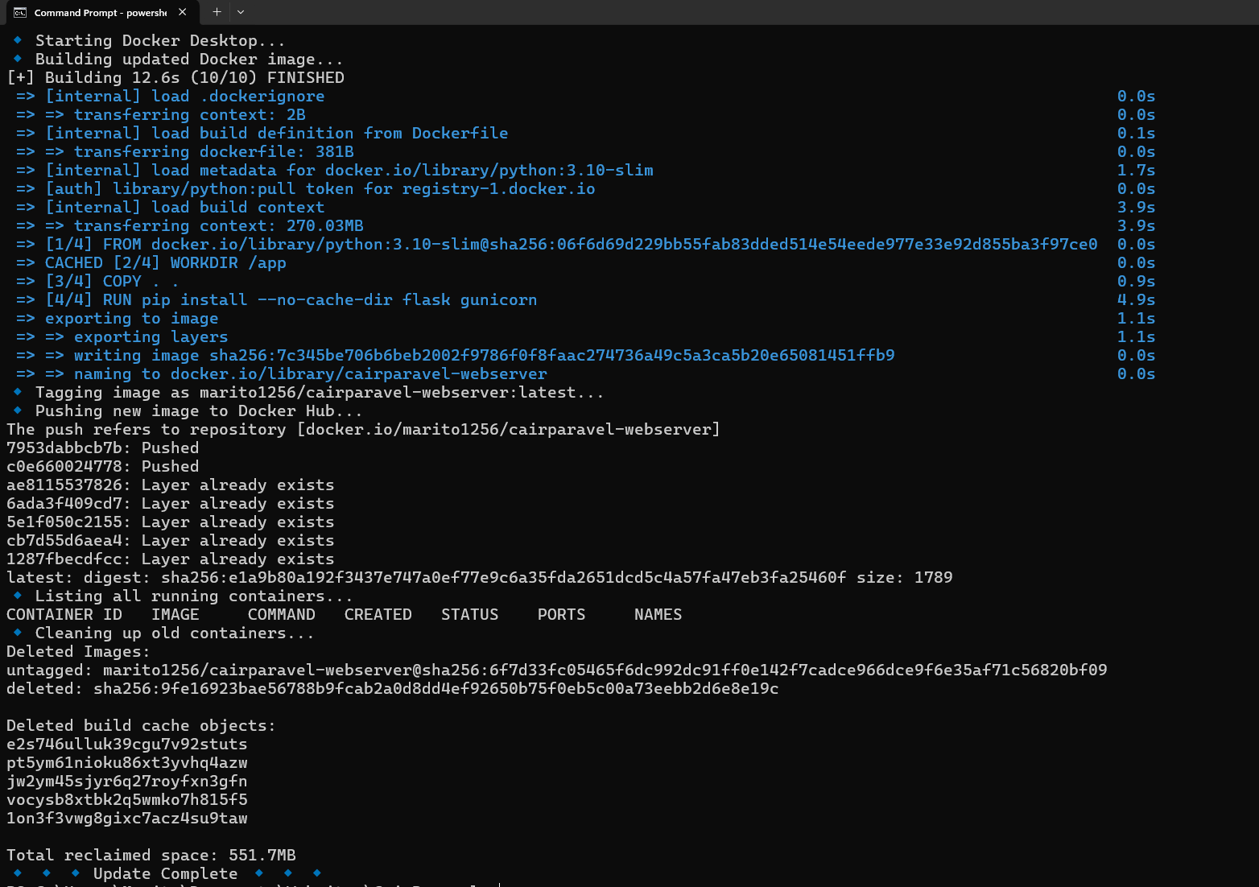
Task: Click the diamond bullet before Tagging image
Action: [18, 392]
